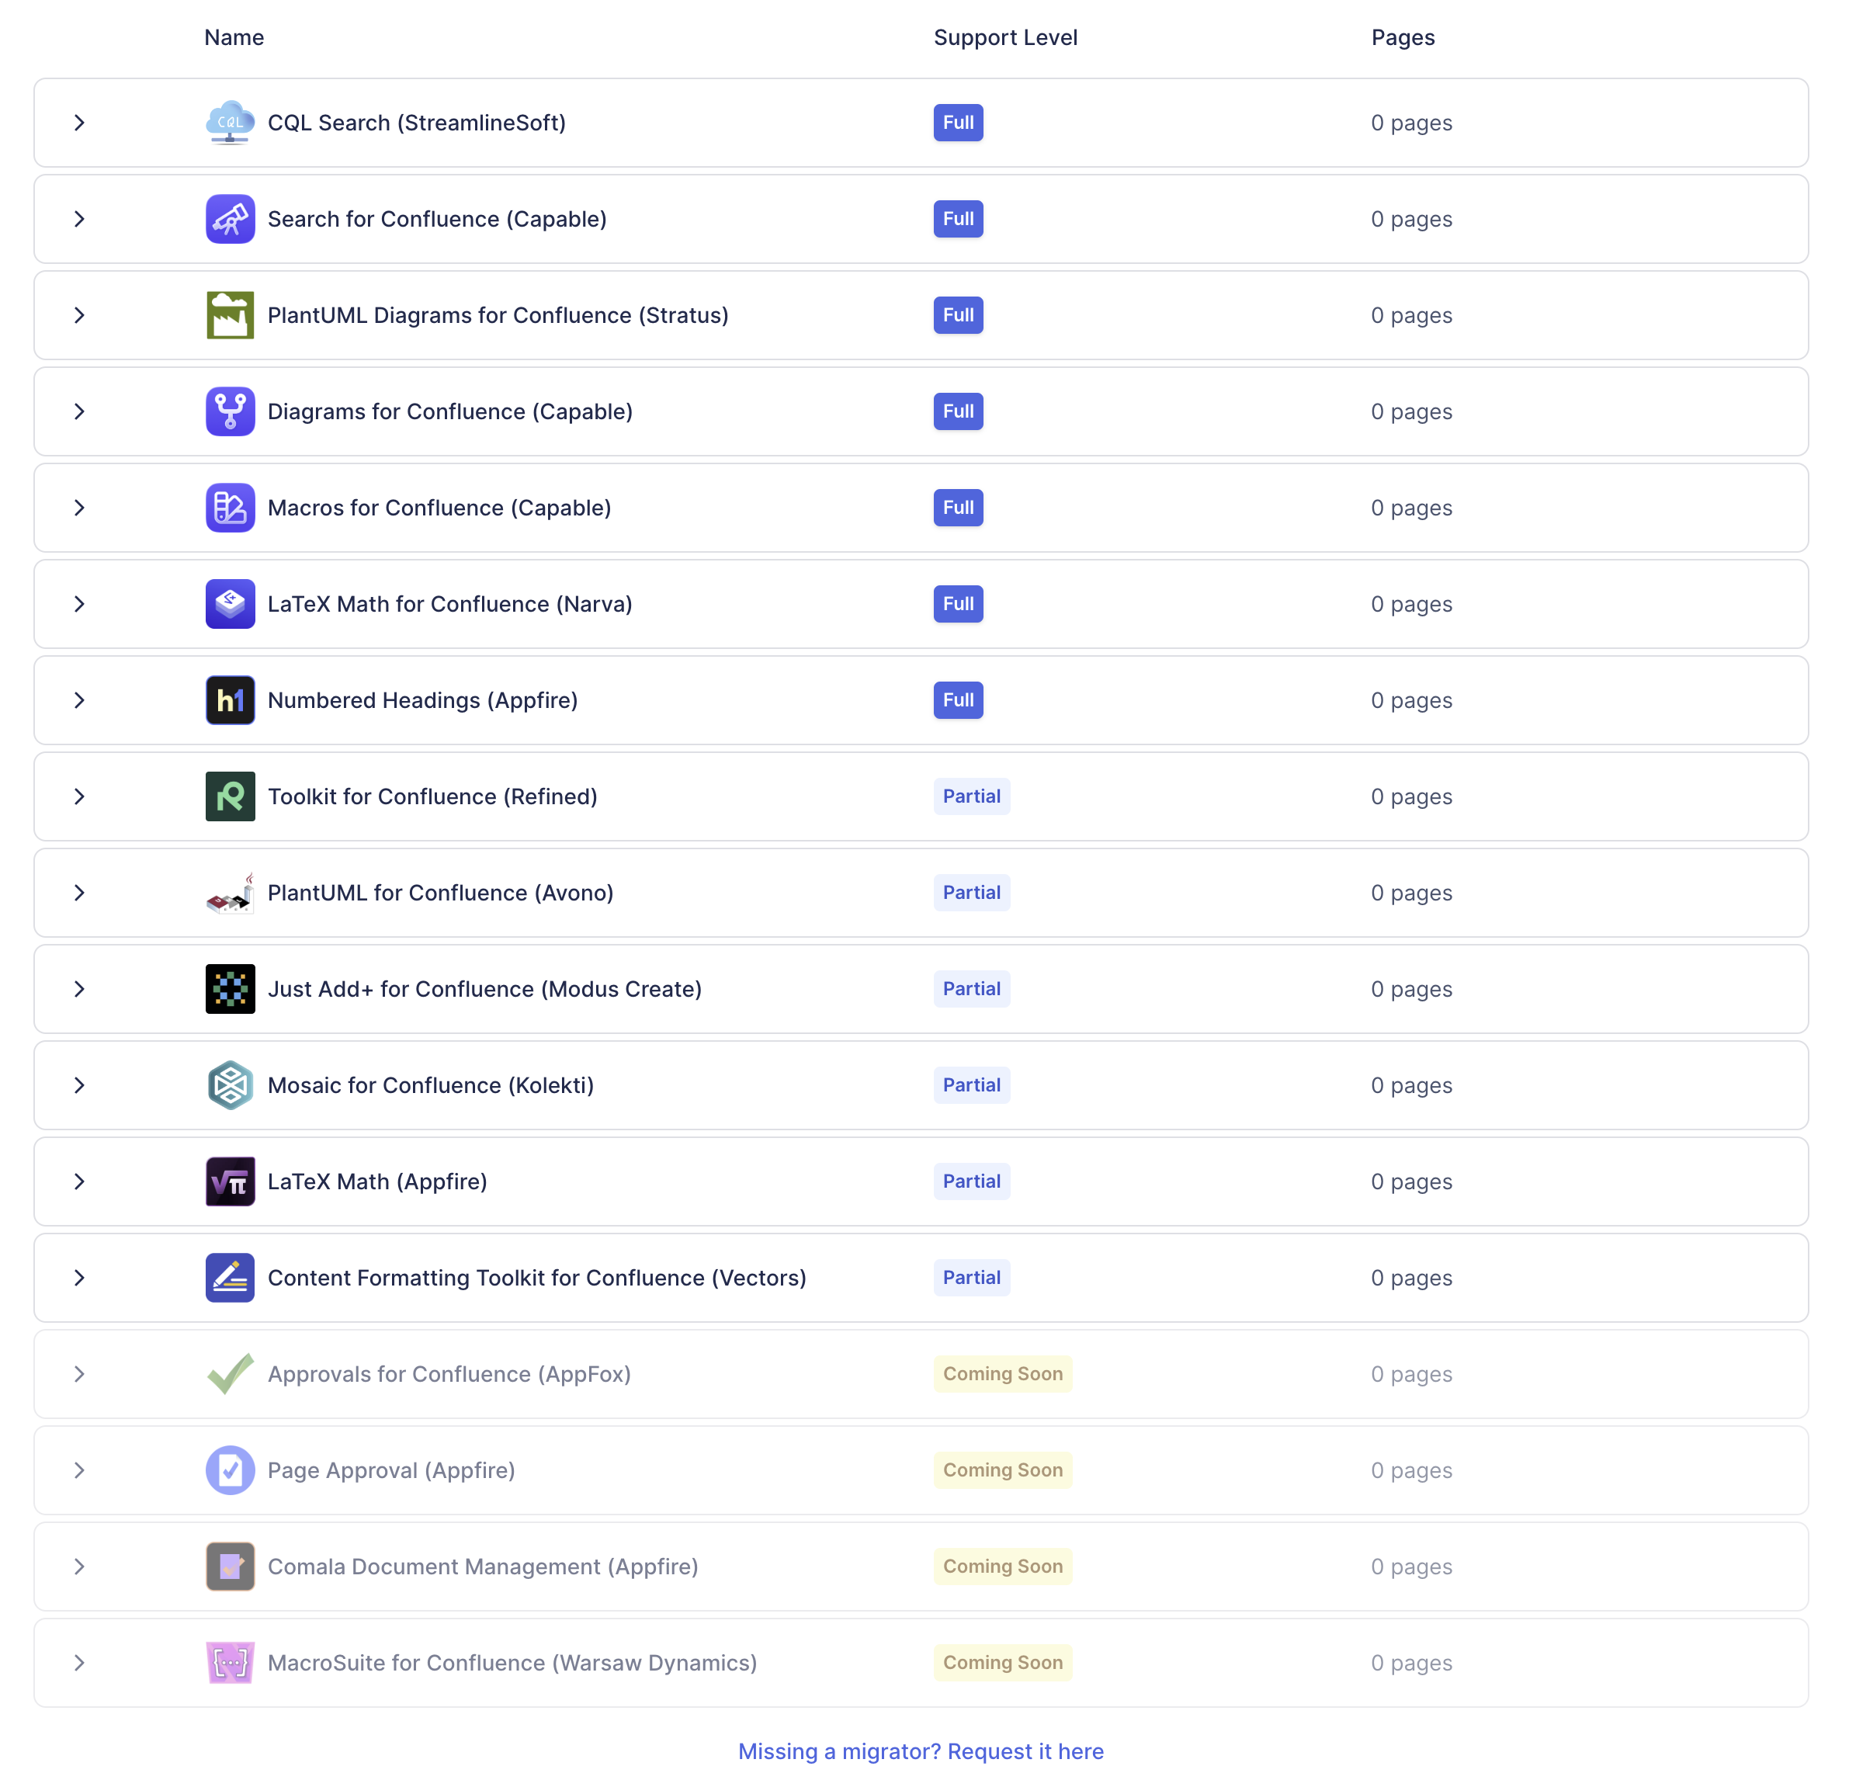Expand the Content Formatting Toolkit row
This screenshot has width=1849, height=1787.
pos(79,1278)
